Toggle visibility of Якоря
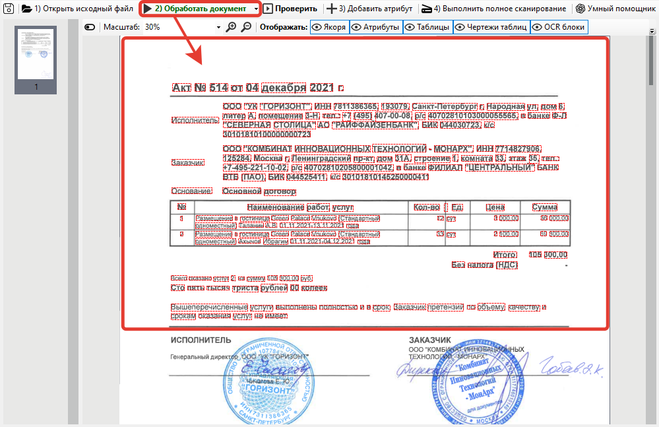 tap(330, 27)
